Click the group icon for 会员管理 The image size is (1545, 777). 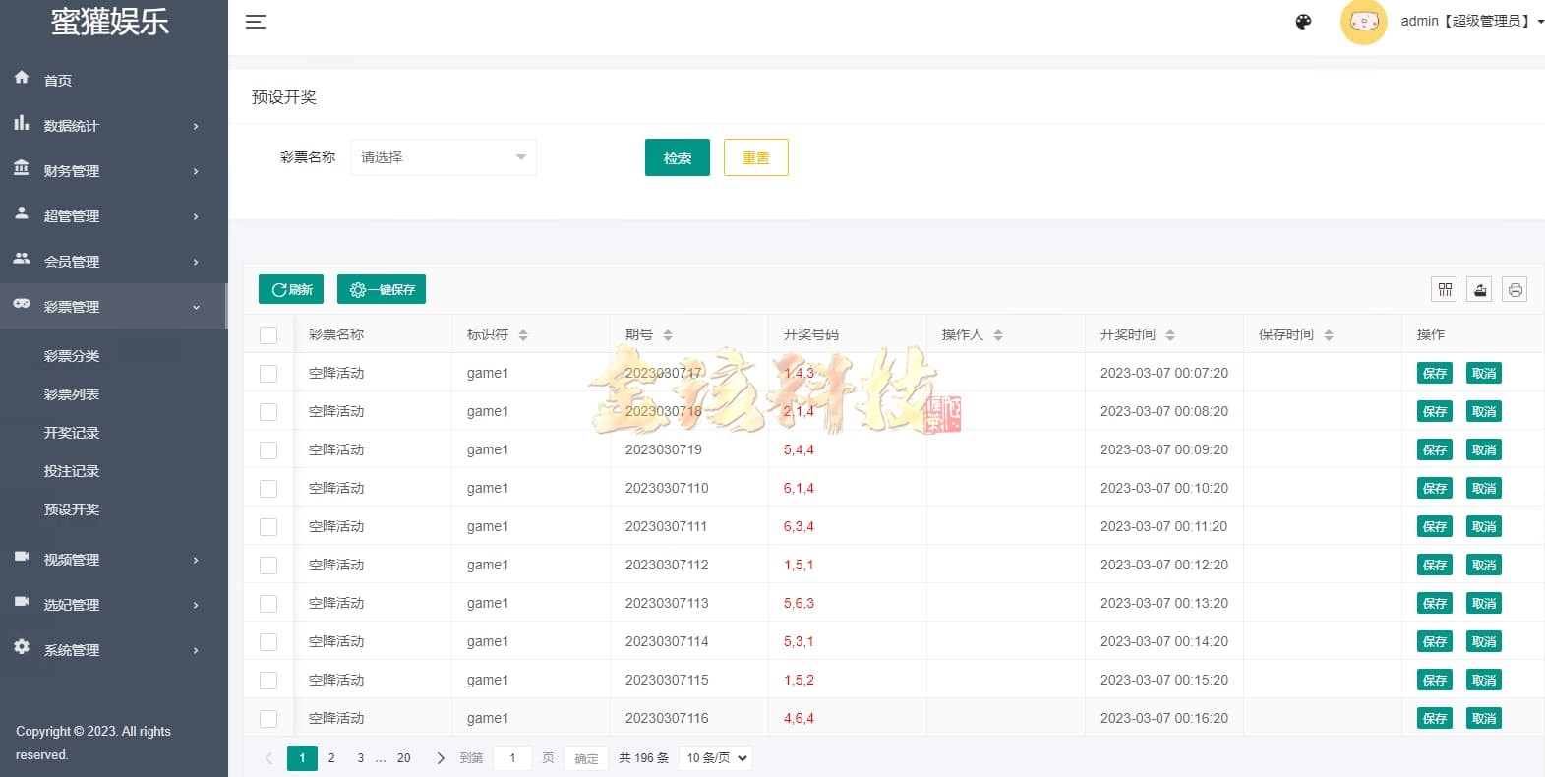point(22,258)
